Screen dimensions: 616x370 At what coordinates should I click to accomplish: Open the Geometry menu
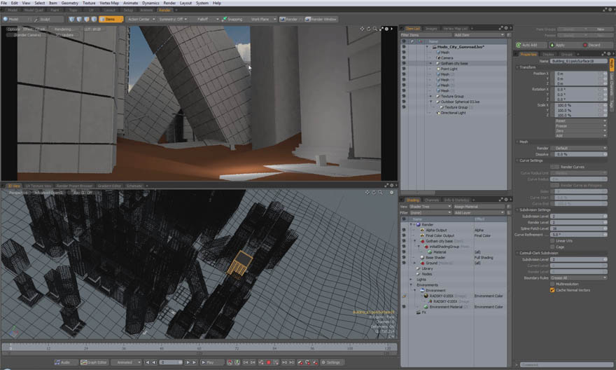click(69, 3)
